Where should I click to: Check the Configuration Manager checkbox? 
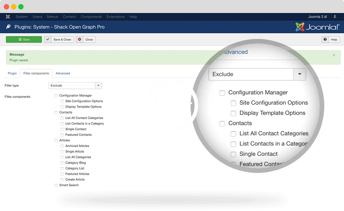point(56,96)
